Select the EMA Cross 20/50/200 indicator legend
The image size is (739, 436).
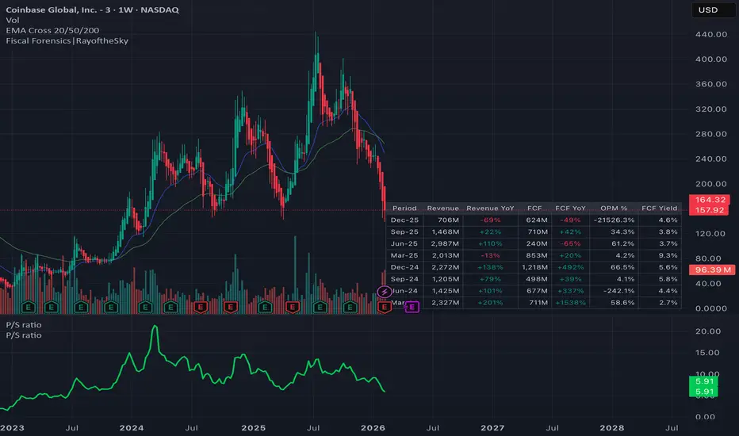(x=52, y=30)
